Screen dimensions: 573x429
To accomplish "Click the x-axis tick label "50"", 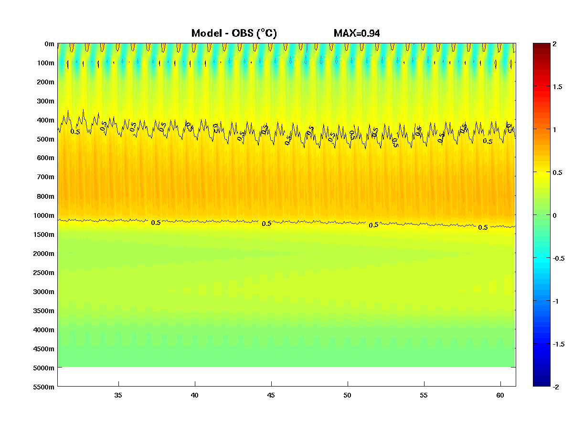I will click(x=348, y=395).
